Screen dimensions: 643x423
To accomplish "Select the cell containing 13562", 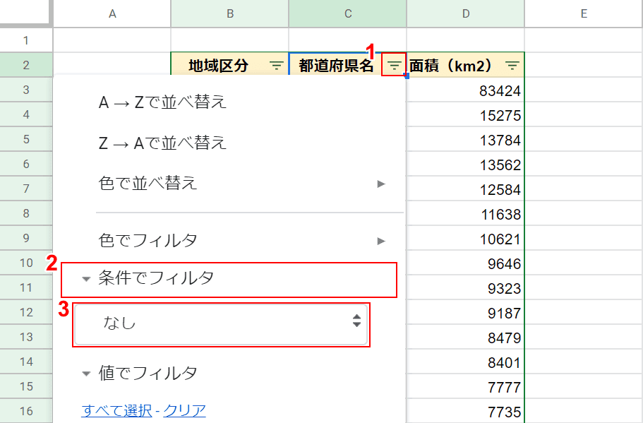I will click(x=465, y=164).
